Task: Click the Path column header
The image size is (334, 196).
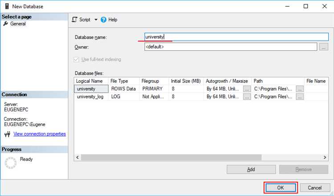Action: point(278,81)
